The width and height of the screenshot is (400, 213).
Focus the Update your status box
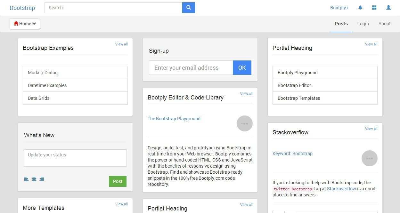(75, 158)
